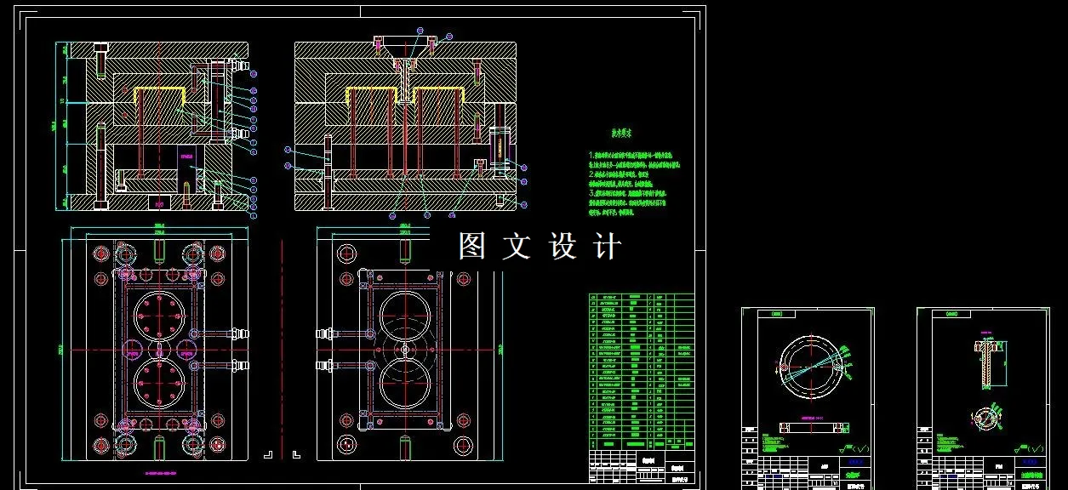
Task: Click the green checkmark finish symbol near title block
Action: point(862,447)
